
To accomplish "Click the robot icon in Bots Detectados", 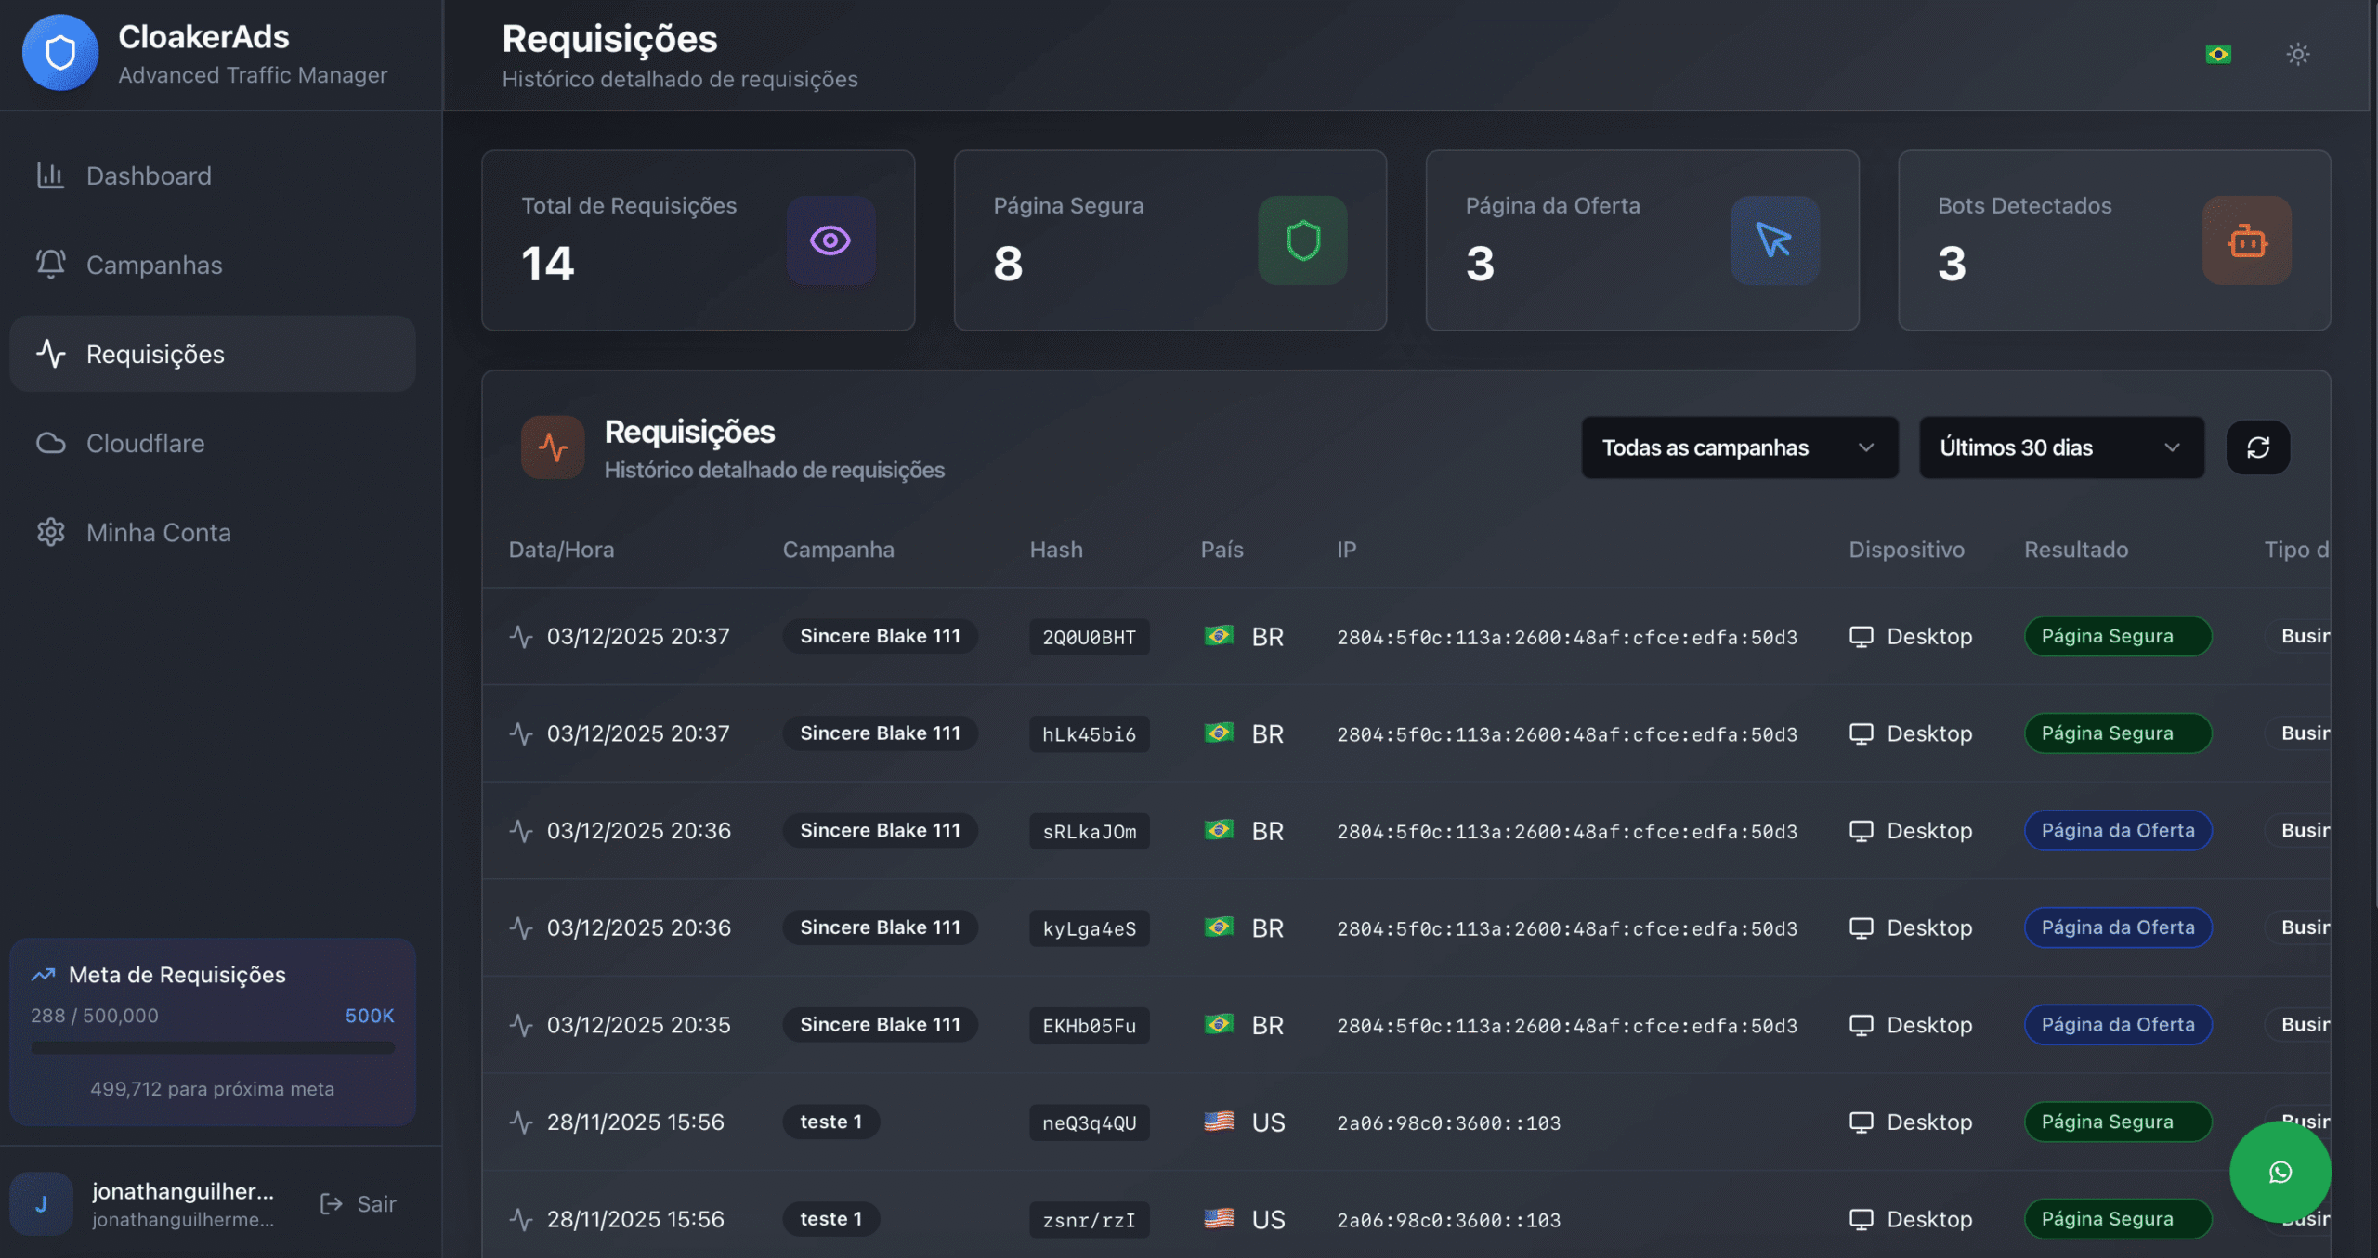I will [x=2246, y=240].
